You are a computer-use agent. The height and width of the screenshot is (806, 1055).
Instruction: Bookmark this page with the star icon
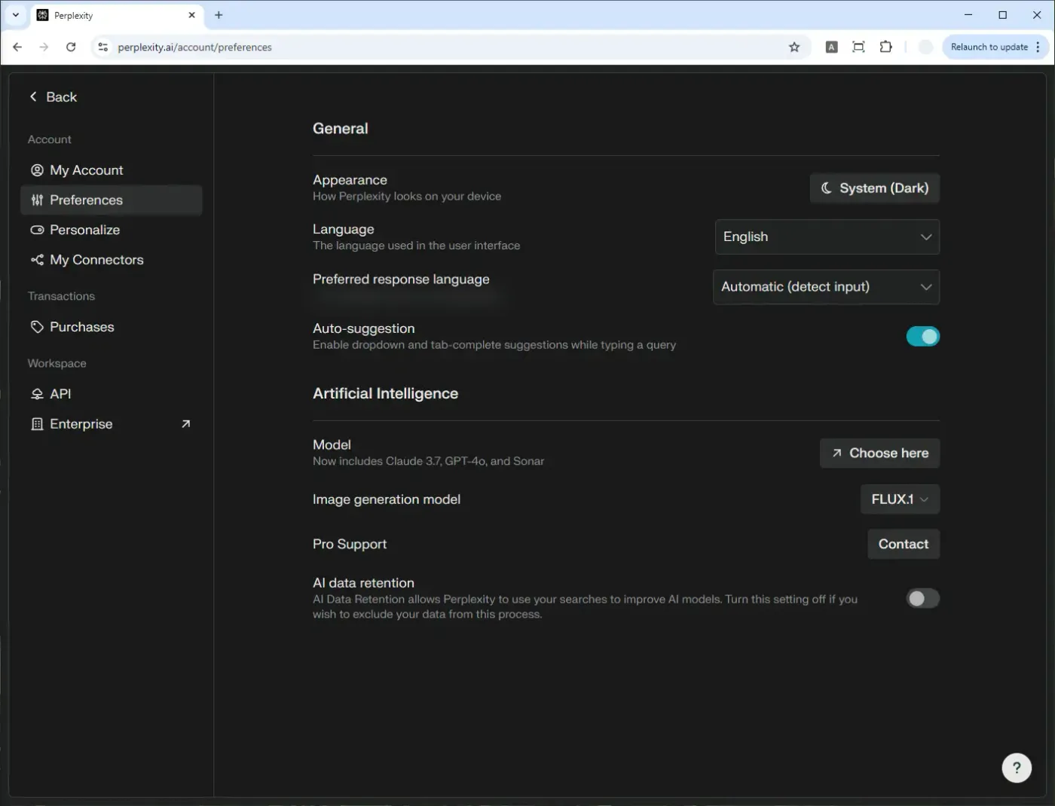794,47
